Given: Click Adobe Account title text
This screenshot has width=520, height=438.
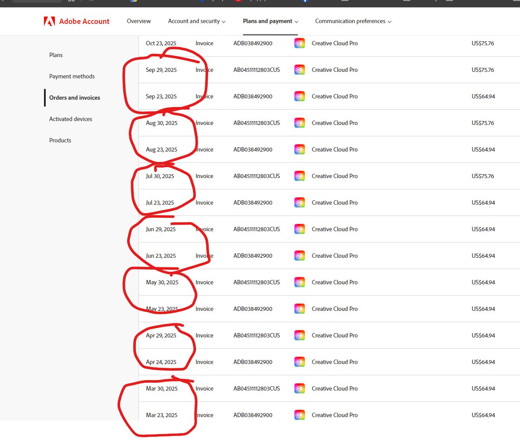Looking at the screenshot, I should [84, 21].
